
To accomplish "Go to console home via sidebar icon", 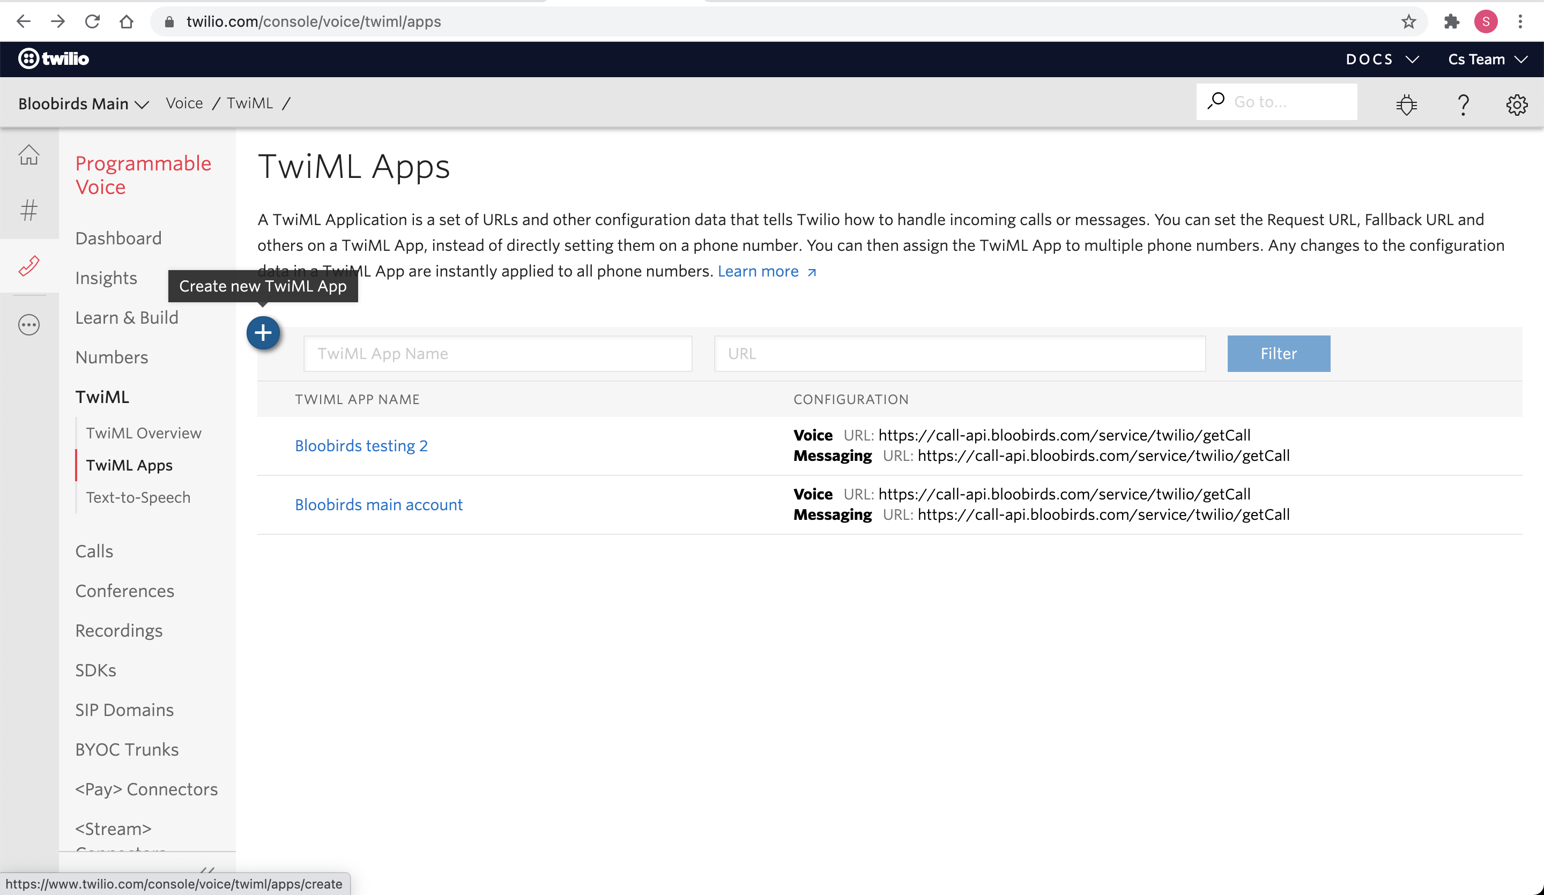I will (29, 154).
